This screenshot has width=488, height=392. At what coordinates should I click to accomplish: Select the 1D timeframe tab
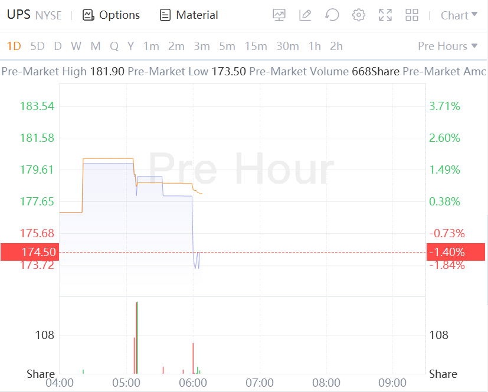[x=14, y=46]
